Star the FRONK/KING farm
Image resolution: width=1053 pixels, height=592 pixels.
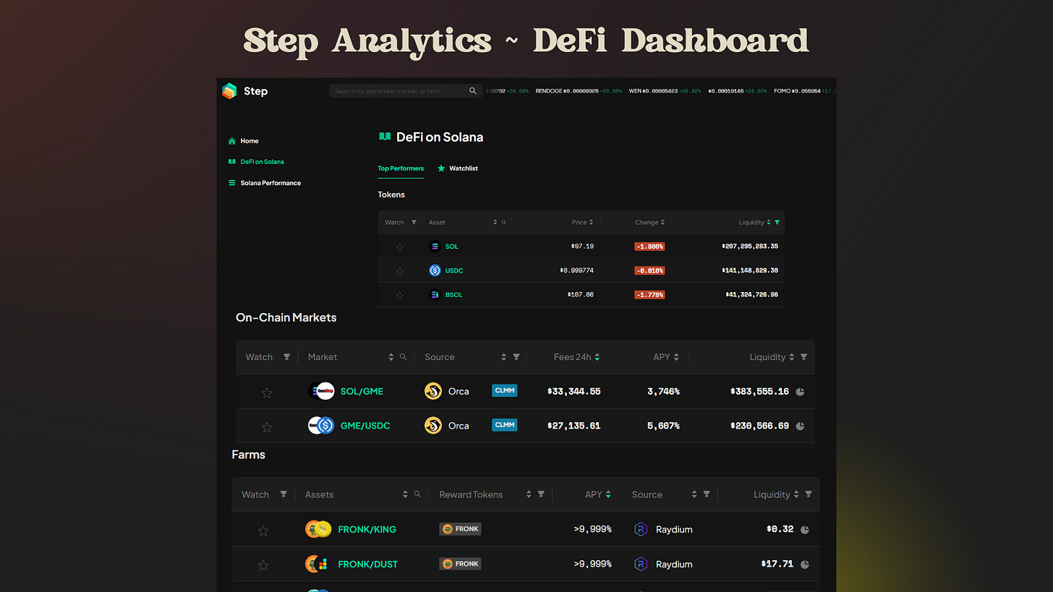tap(263, 531)
